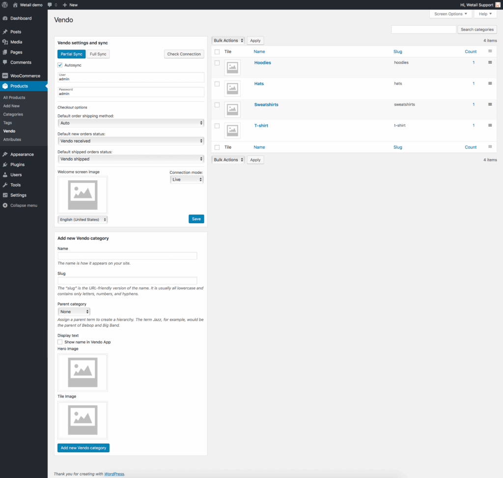Click the drag handle icon on Hoodies row

490,62
